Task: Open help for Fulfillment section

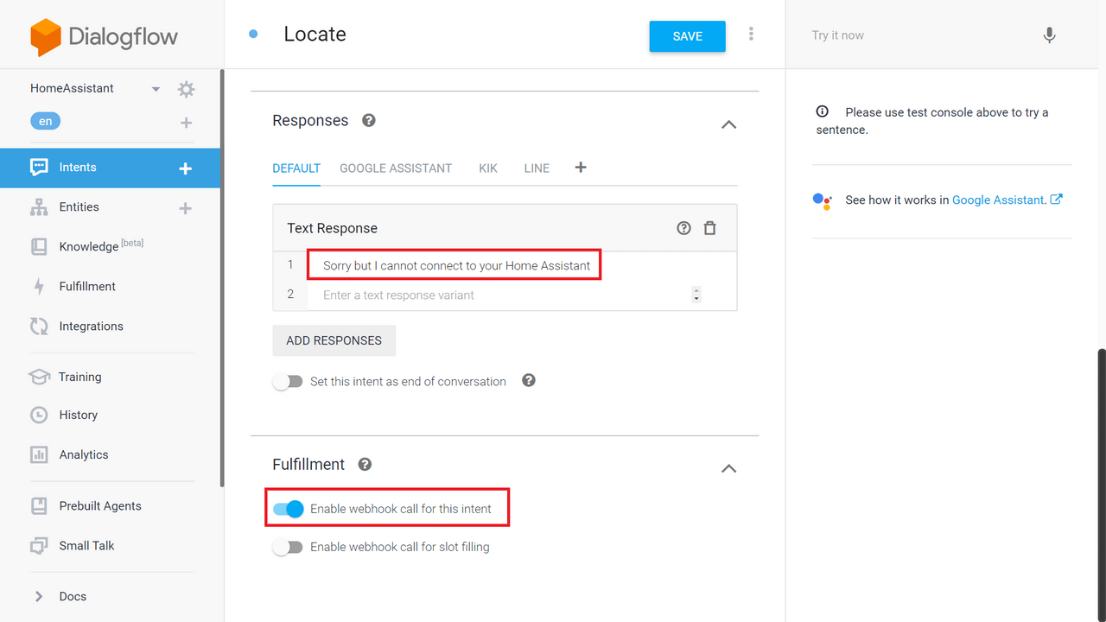Action: [x=365, y=464]
